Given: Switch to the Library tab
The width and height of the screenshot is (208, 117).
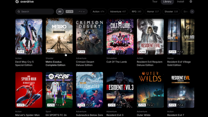Looking at the screenshot, I should point(167,2).
